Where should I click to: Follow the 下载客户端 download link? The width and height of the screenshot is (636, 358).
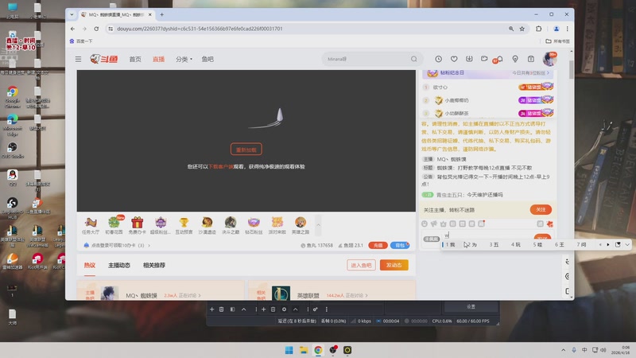click(221, 166)
